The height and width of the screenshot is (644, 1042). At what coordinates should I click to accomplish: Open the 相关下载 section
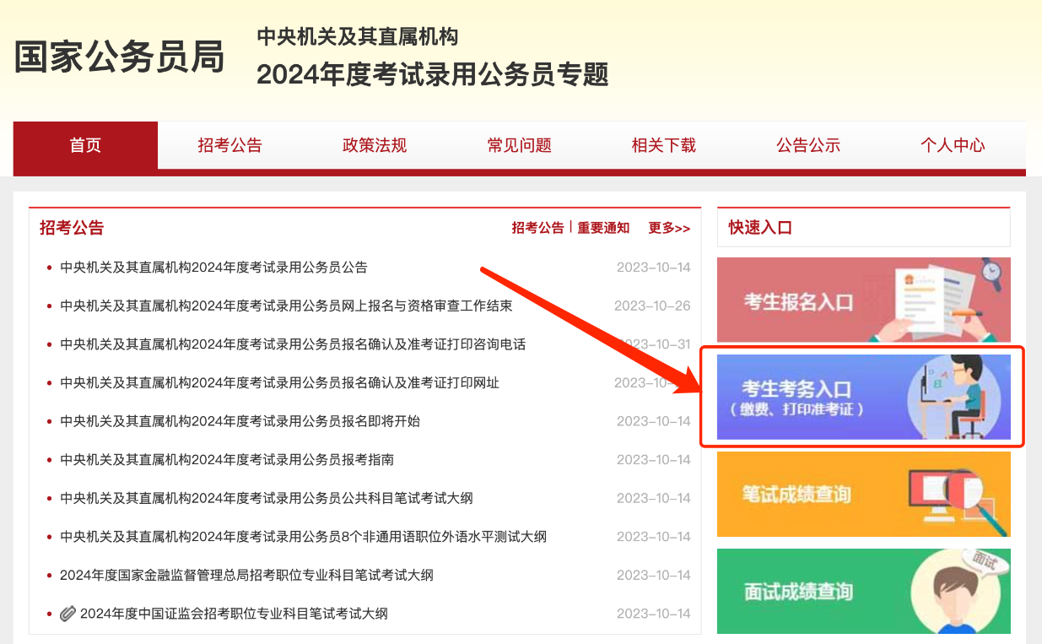click(x=663, y=145)
